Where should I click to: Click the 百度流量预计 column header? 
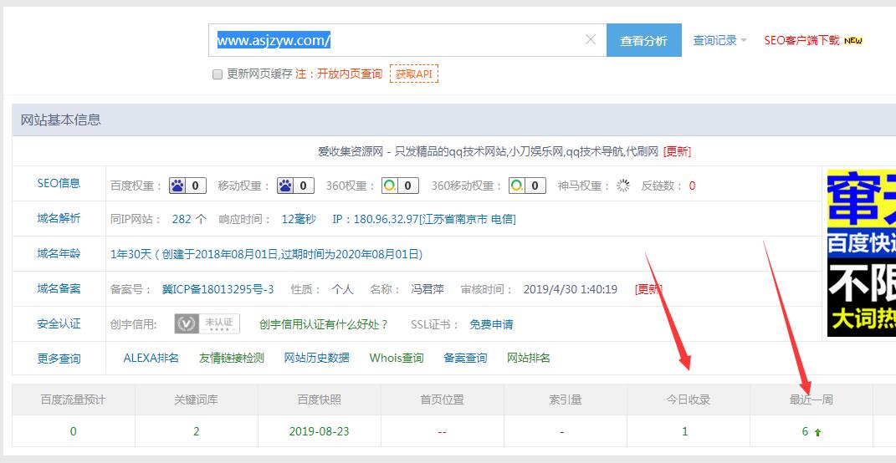73,399
